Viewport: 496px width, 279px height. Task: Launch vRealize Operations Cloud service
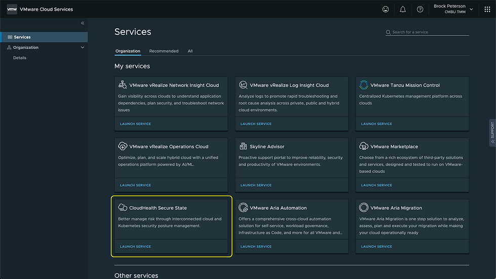[x=136, y=185]
